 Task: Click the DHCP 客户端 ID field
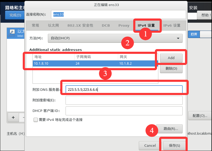pos(124,111)
